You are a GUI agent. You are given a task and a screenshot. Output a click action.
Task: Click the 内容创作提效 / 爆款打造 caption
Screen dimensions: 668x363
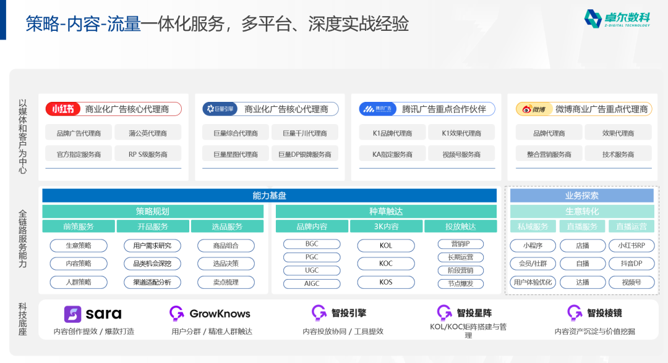point(94,332)
